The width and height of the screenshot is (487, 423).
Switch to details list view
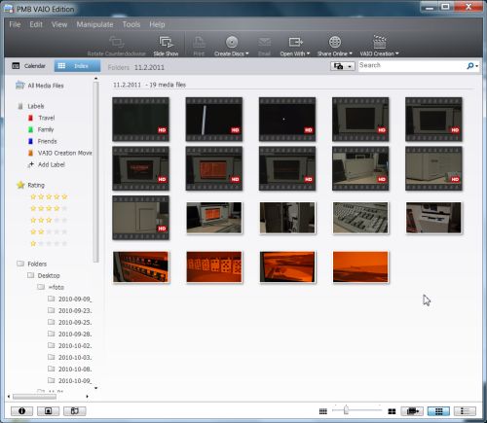(465, 411)
